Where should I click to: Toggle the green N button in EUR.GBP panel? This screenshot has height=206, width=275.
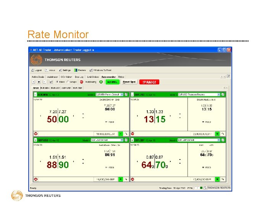pos(217,180)
